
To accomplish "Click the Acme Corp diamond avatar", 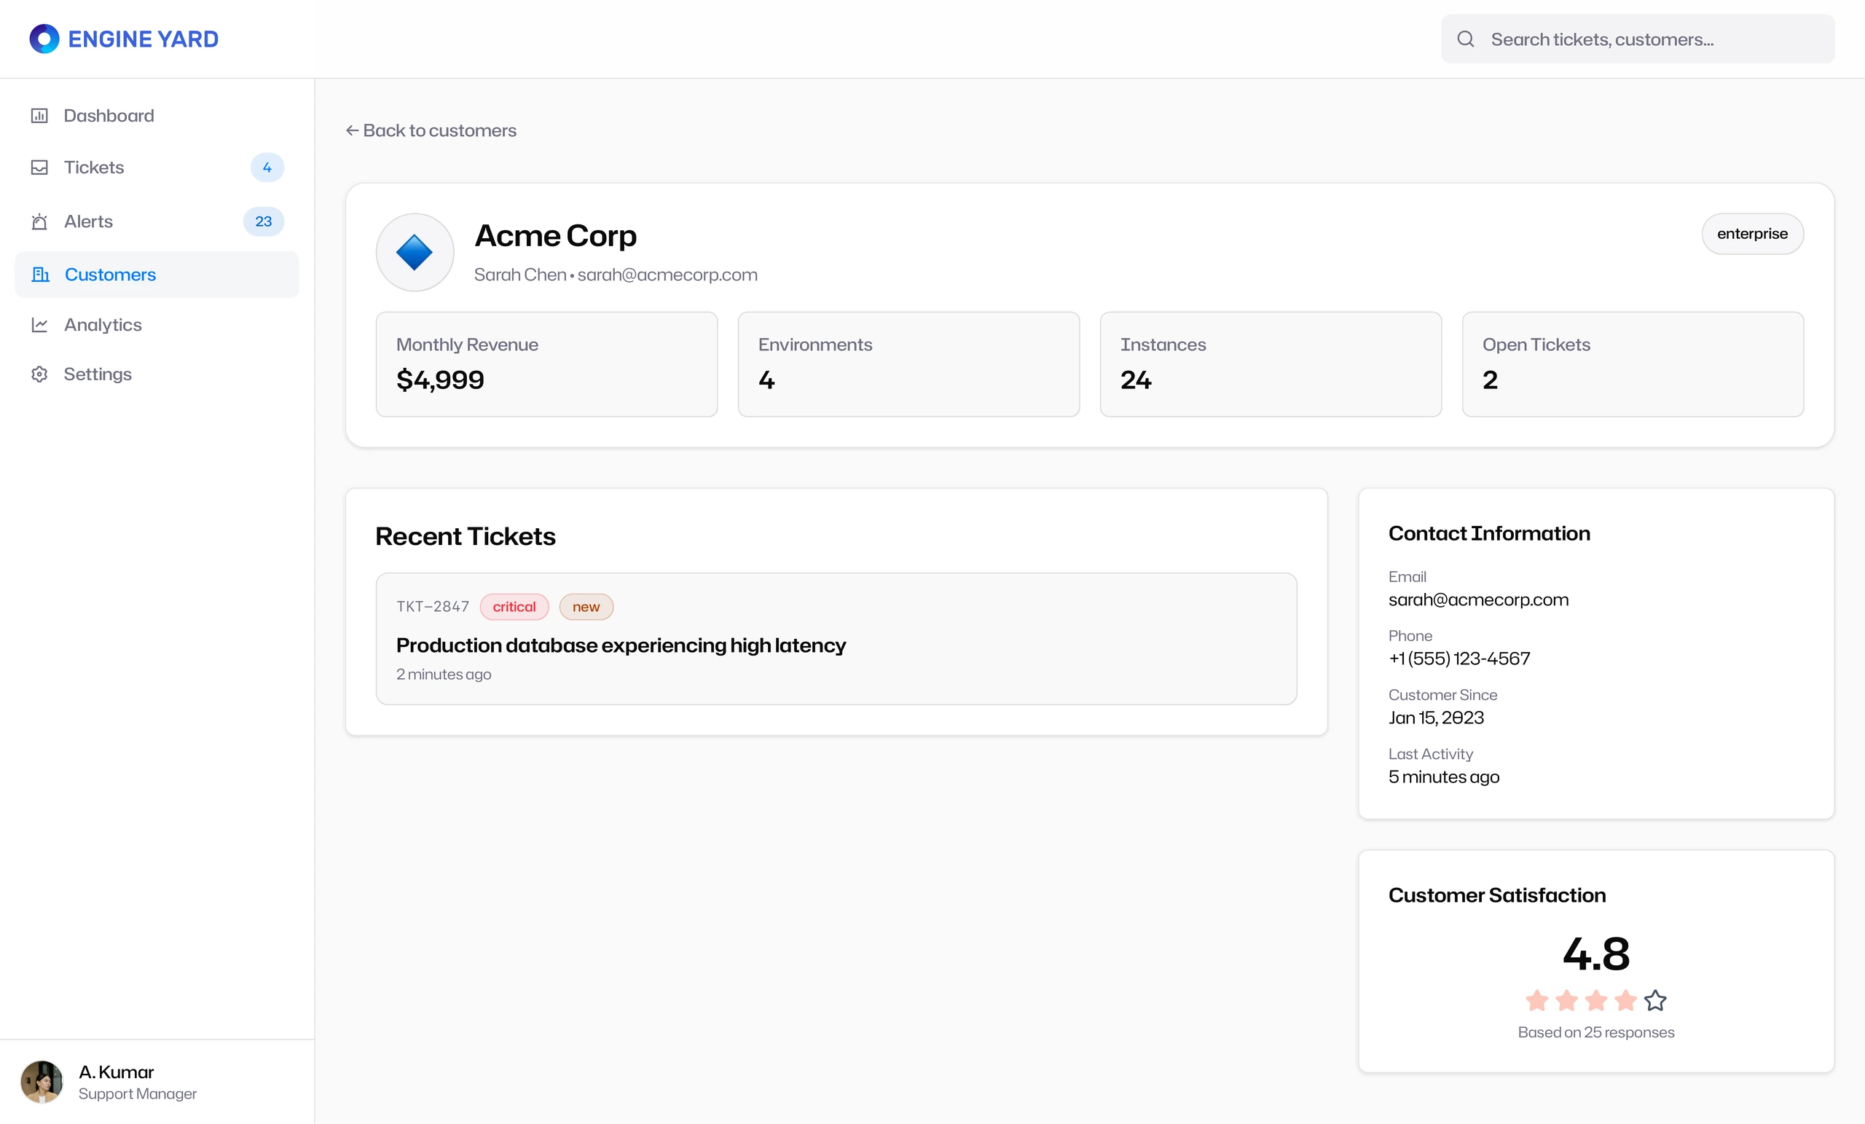I will click(x=415, y=252).
